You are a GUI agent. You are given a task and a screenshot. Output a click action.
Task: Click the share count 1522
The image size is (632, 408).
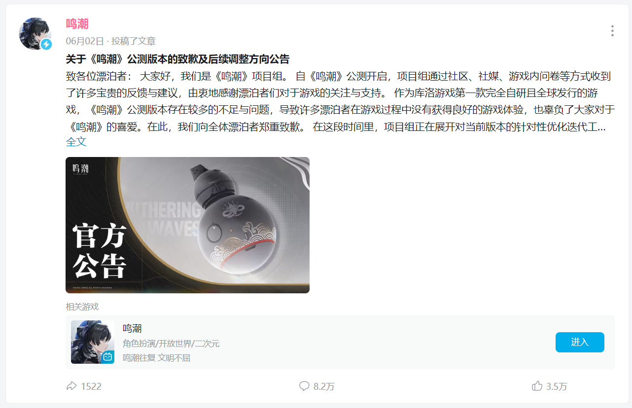(x=91, y=386)
